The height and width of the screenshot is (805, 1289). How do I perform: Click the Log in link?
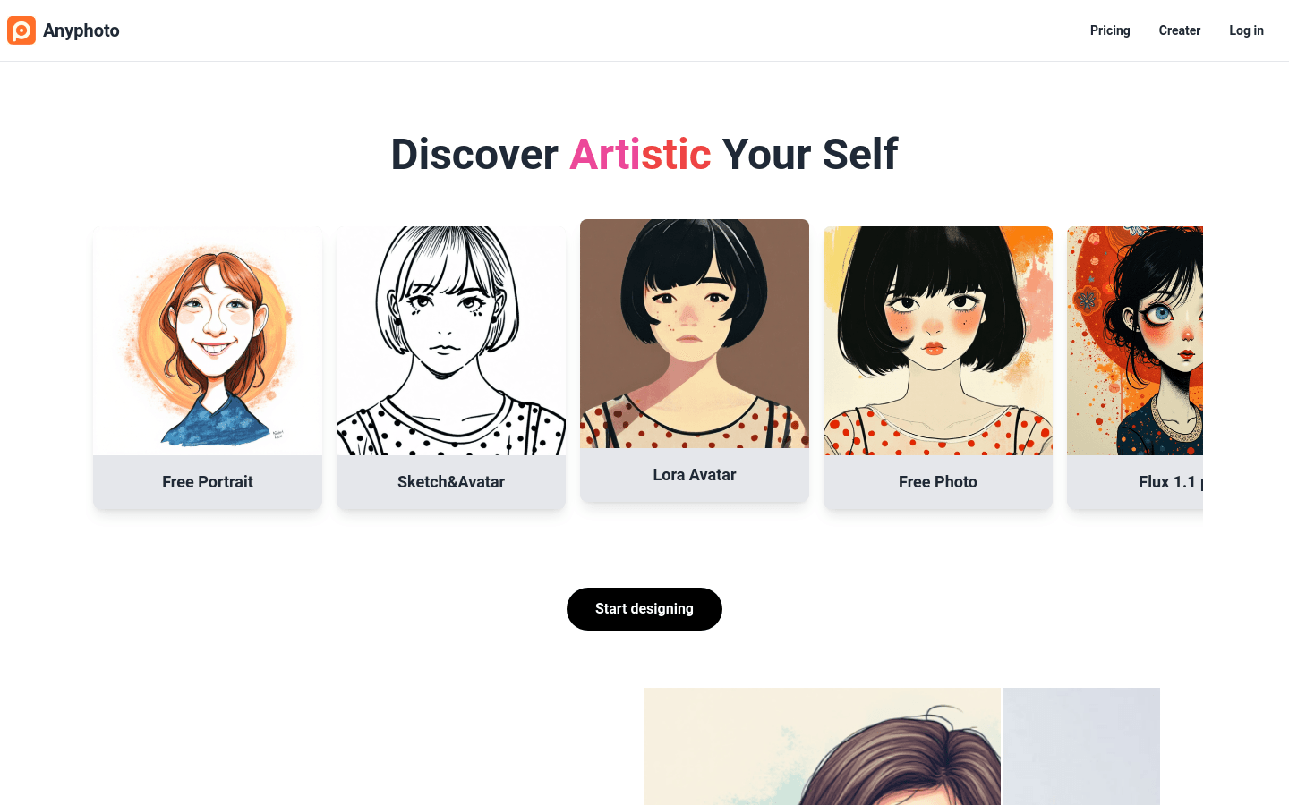(x=1246, y=30)
